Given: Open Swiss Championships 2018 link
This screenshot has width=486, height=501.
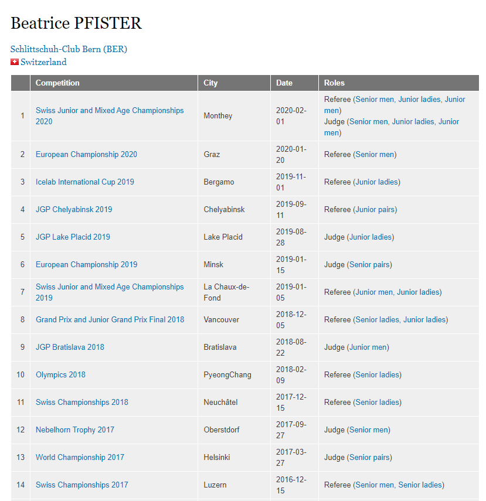Looking at the screenshot, I should [x=81, y=403].
